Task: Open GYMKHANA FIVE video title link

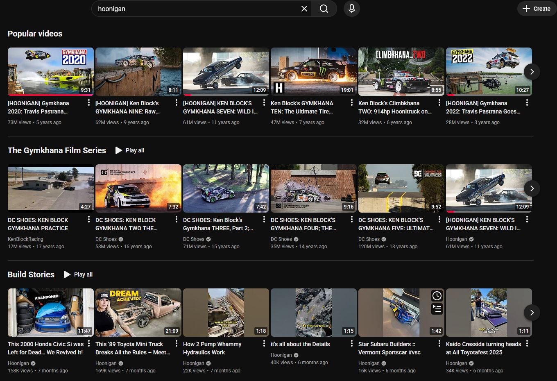Action: (x=396, y=224)
